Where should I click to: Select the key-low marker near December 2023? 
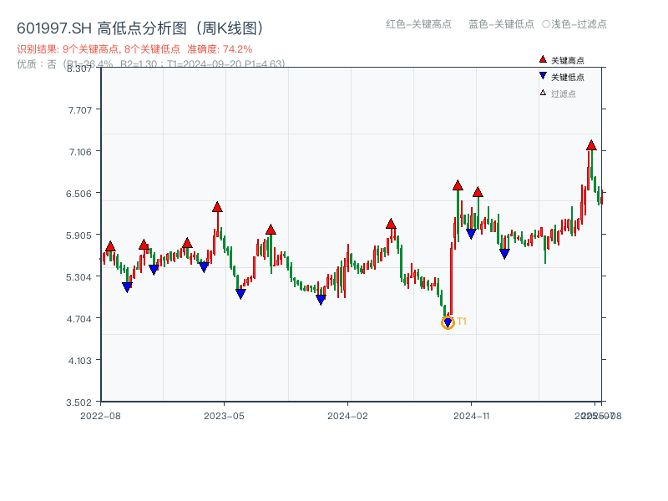(321, 300)
